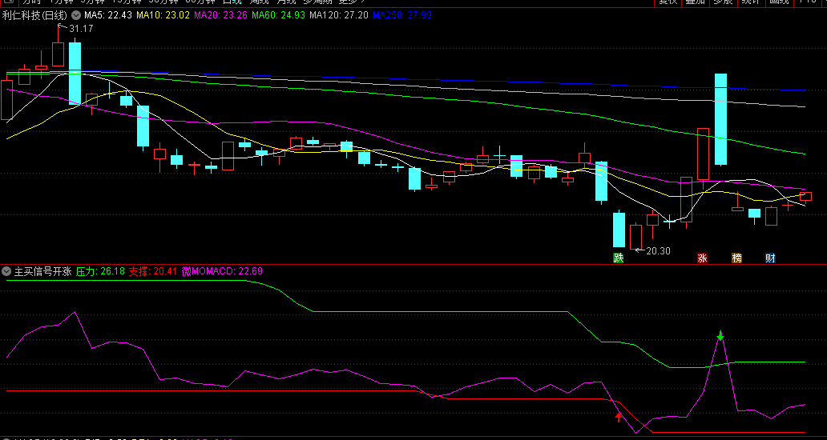Open the dropdown beside 利仁科技(日线) title
827x440 pixels.
coord(76,15)
